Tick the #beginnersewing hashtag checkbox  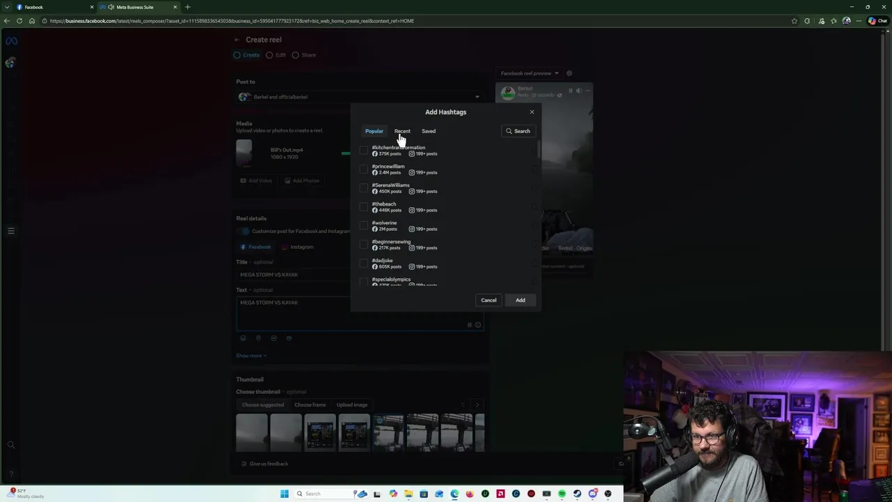click(x=364, y=244)
